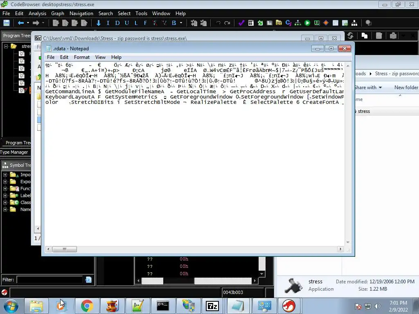Open Notepad Edit menu
Image resolution: width=419 pixels, height=314 pixels.
pyautogui.click(x=64, y=57)
